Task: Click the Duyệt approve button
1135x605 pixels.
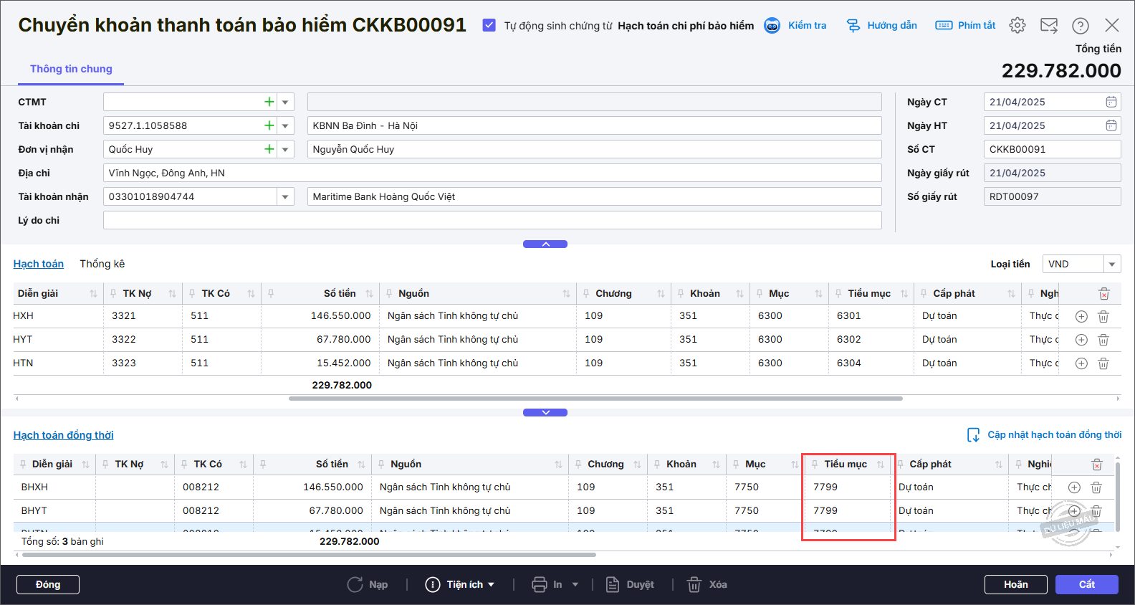Action: coord(631,585)
